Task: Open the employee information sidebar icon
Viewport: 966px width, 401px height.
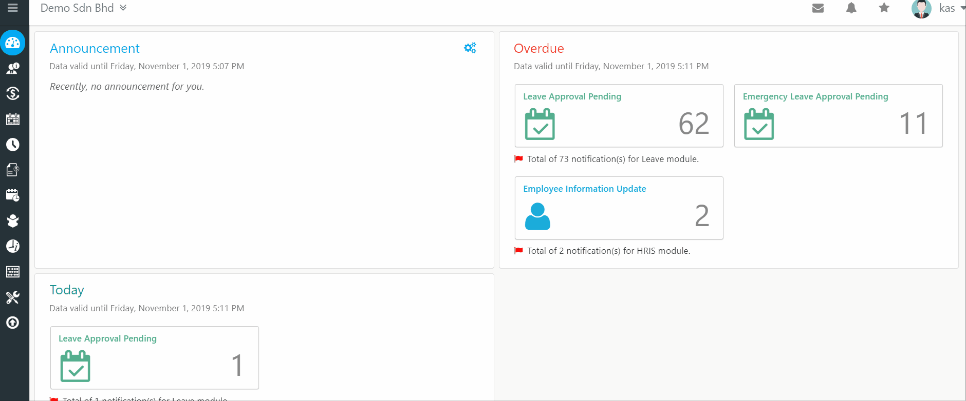Action: pos(13,68)
